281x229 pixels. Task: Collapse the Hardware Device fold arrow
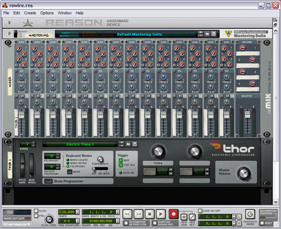point(10,22)
